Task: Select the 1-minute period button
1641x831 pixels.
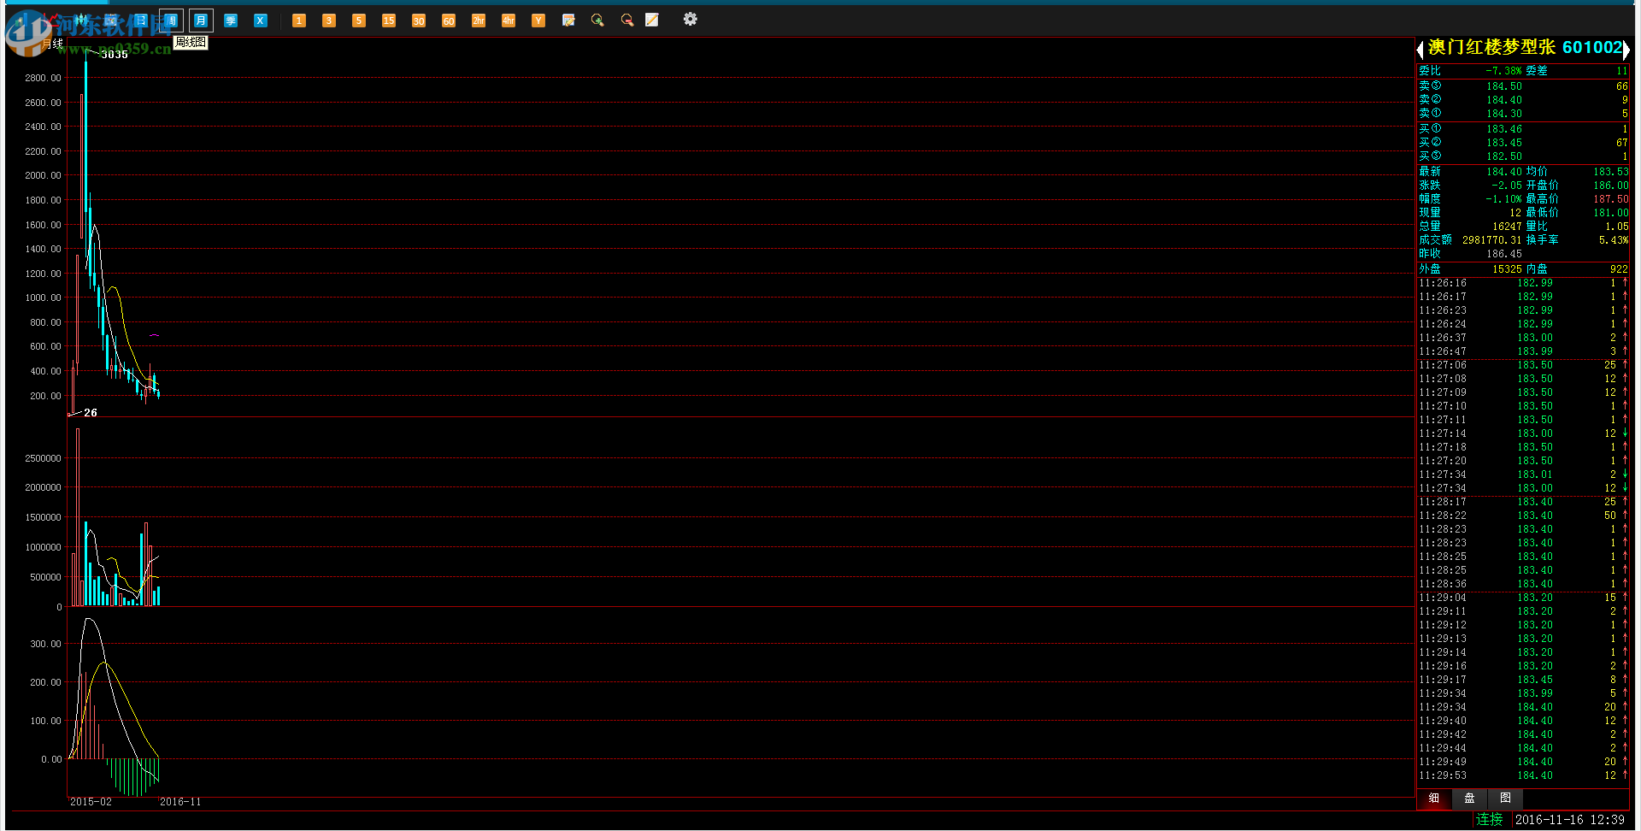Action: [x=299, y=20]
